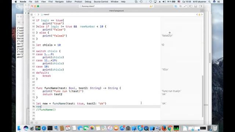Open Spotlight search in menu bar
235x132 pixels.
(210, 1)
